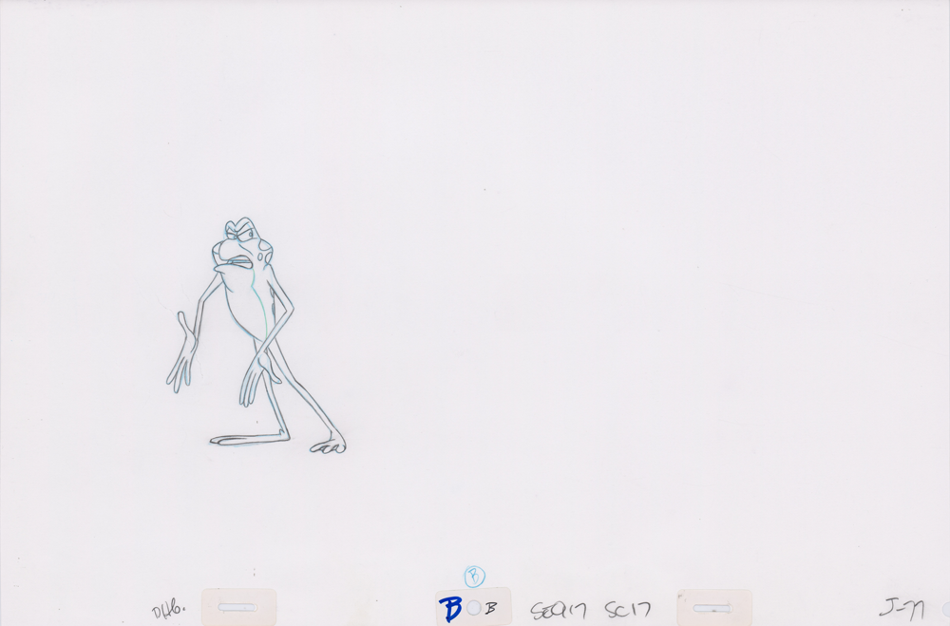
Task: Select the J-71 drawing number
Action: click(901, 609)
